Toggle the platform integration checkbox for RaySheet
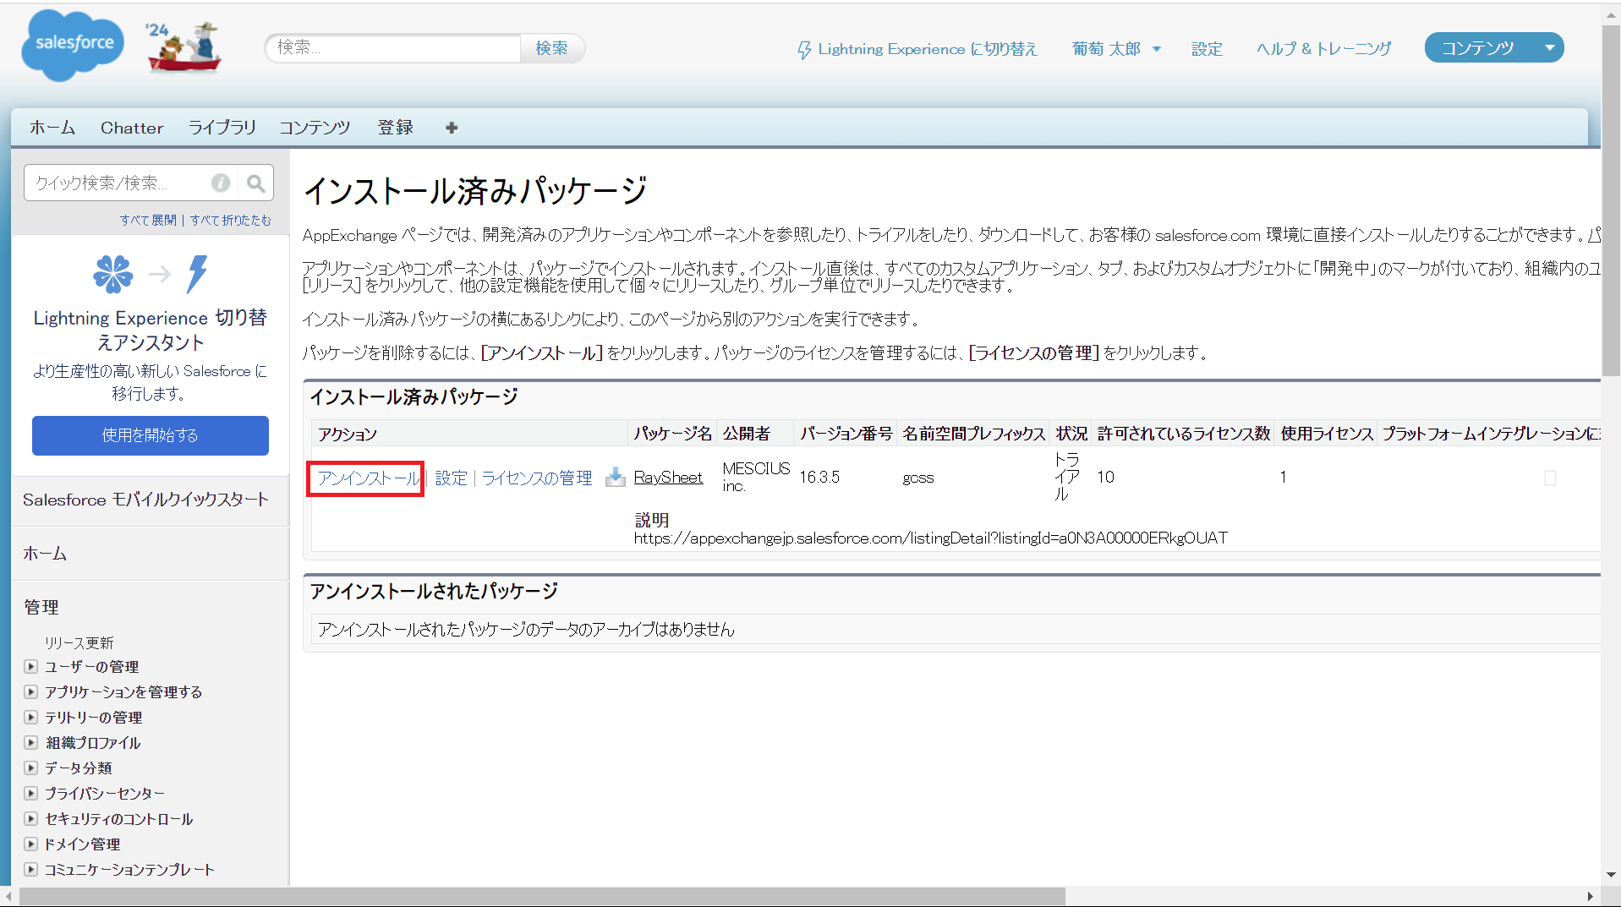 tap(1550, 478)
